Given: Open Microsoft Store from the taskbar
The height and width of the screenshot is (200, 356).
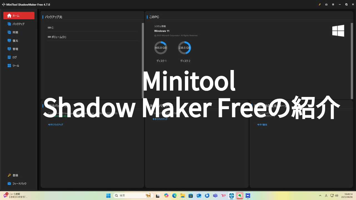Looking at the screenshot, I should 191,196.
